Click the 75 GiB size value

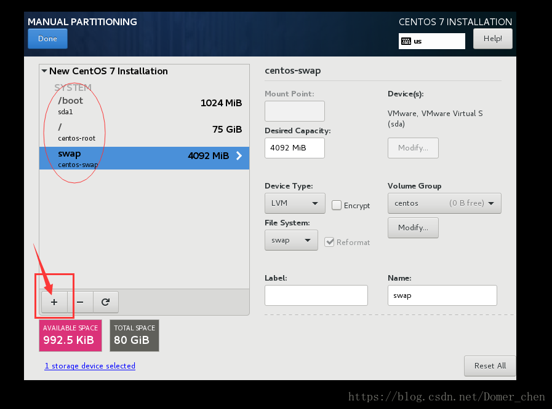[x=227, y=130]
